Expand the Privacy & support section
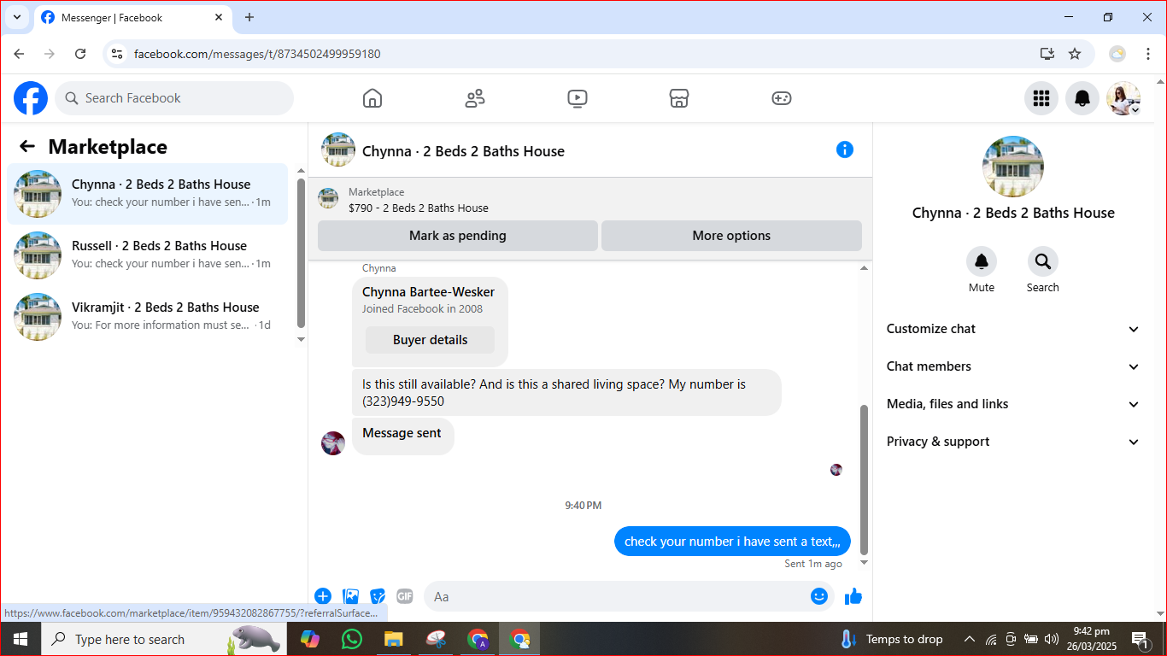The width and height of the screenshot is (1167, 656). tap(1013, 442)
